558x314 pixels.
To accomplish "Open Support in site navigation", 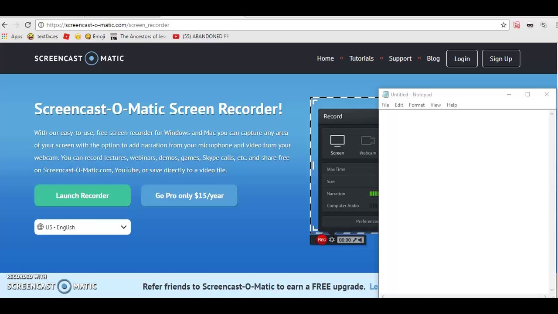I will click(400, 58).
